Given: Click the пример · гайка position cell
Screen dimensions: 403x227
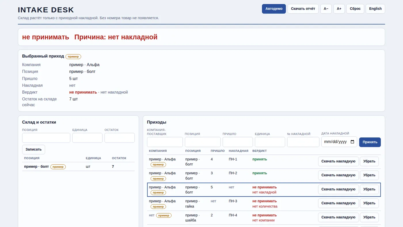Looking at the screenshot, I should 196,204.
